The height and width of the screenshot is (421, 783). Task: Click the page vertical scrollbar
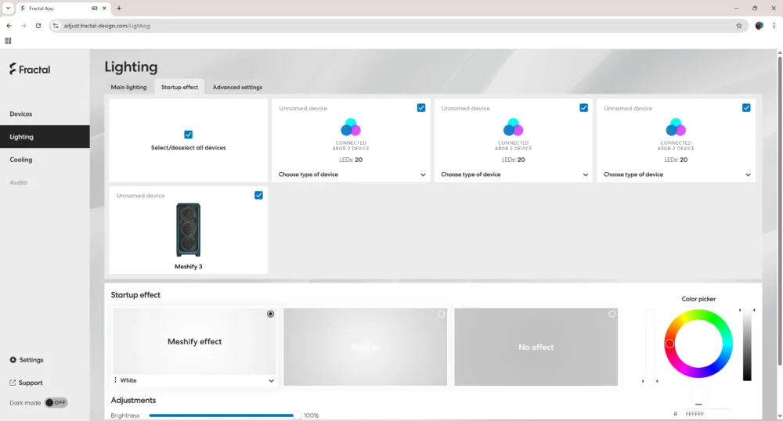[780, 212]
